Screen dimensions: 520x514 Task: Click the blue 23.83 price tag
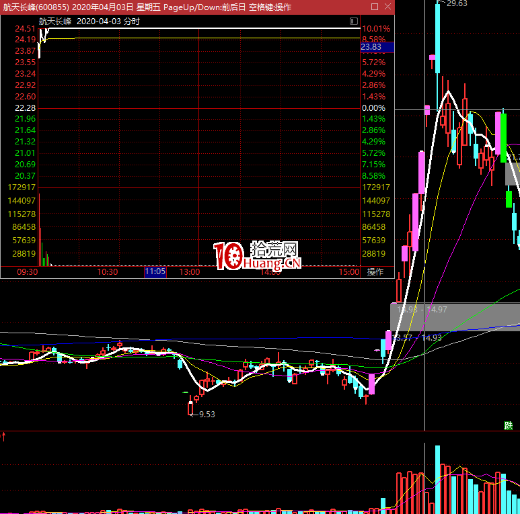[x=377, y=47]
